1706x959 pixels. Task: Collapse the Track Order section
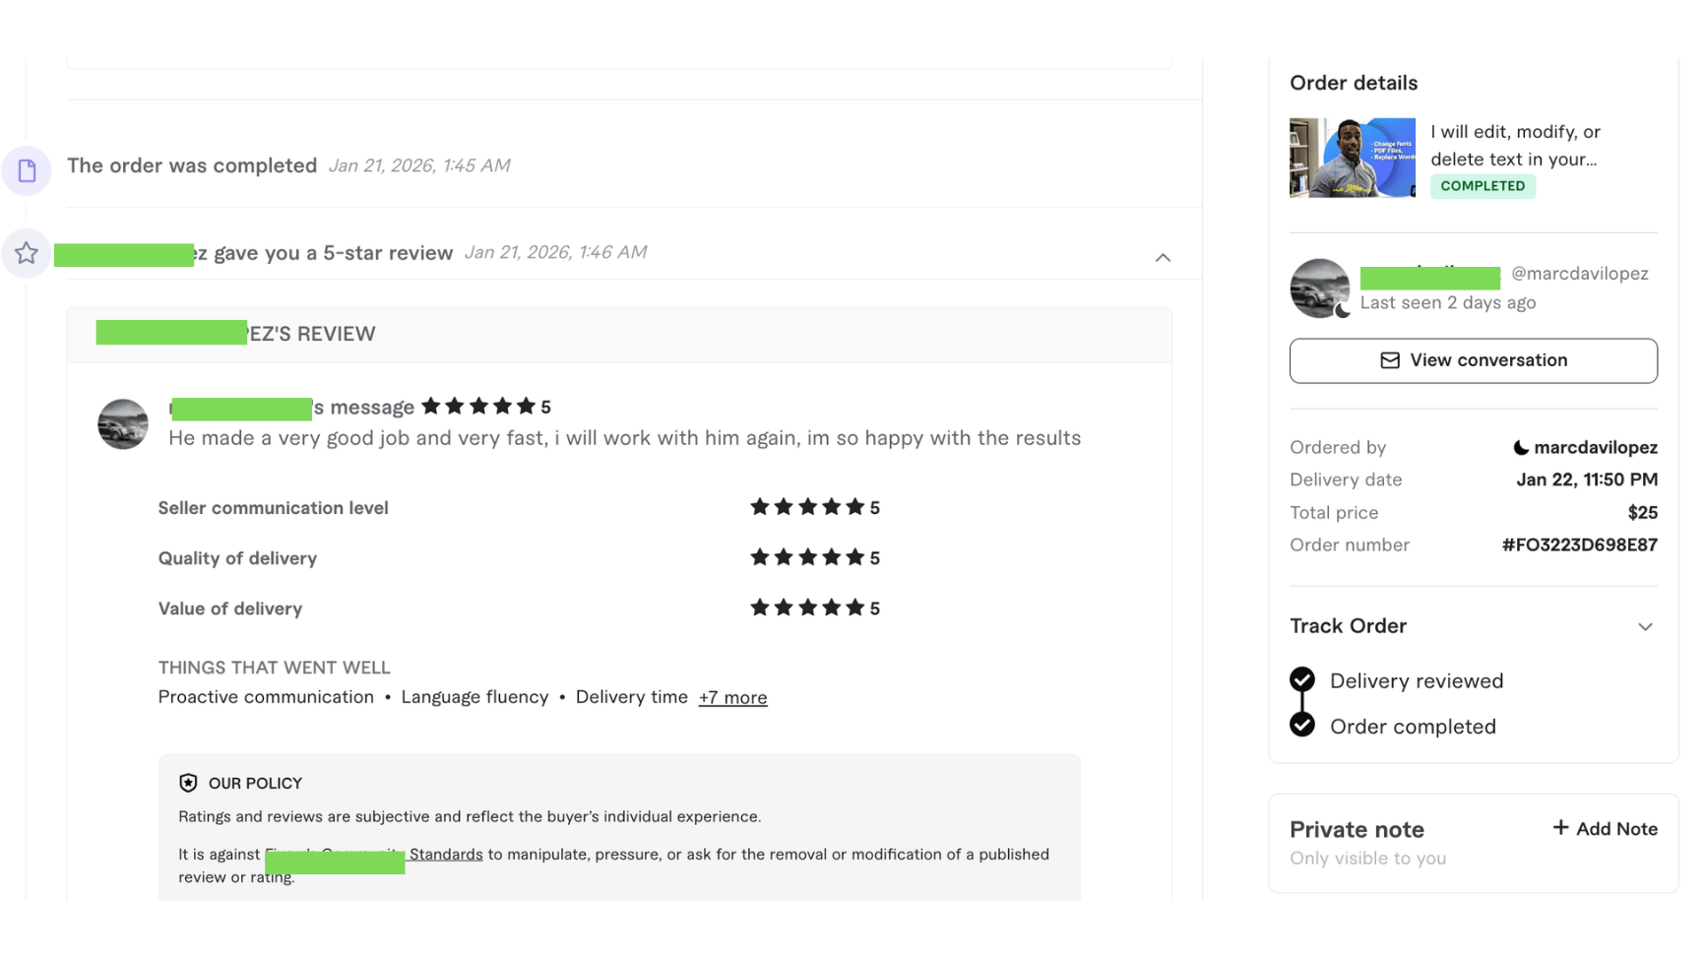coord(1644,627)
